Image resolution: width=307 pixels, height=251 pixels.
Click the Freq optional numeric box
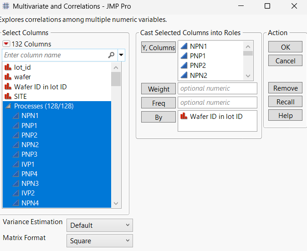217,102
